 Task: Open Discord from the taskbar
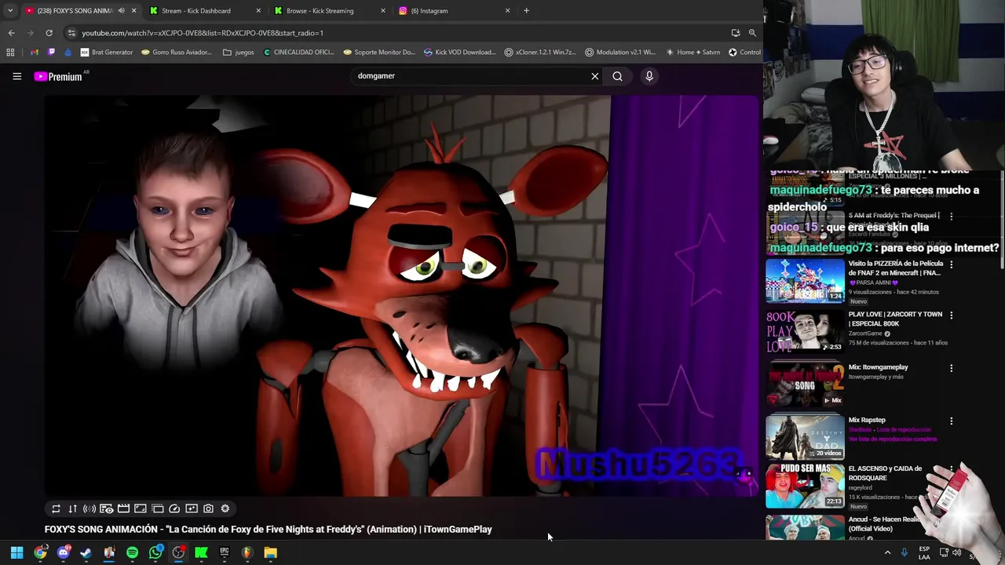[x=63, y=552]
